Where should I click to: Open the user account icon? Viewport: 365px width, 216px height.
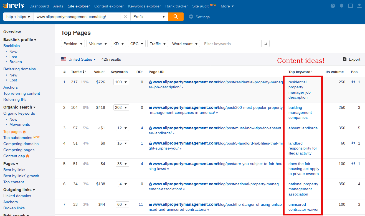click(359, 6)
